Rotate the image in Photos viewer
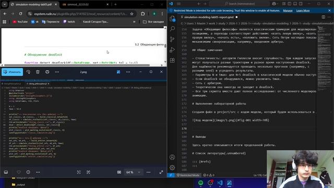The width and height of the screenshot is (334, 188). 28,72
